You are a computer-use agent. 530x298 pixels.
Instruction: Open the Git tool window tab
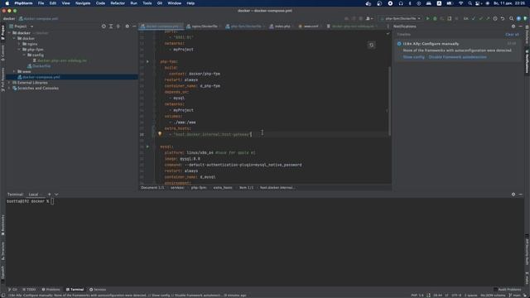[x=12, y=290]
